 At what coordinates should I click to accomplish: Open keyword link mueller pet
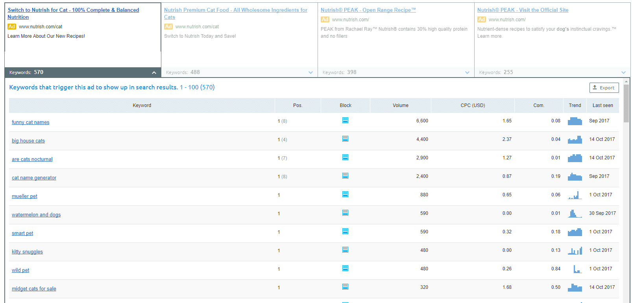24,196
